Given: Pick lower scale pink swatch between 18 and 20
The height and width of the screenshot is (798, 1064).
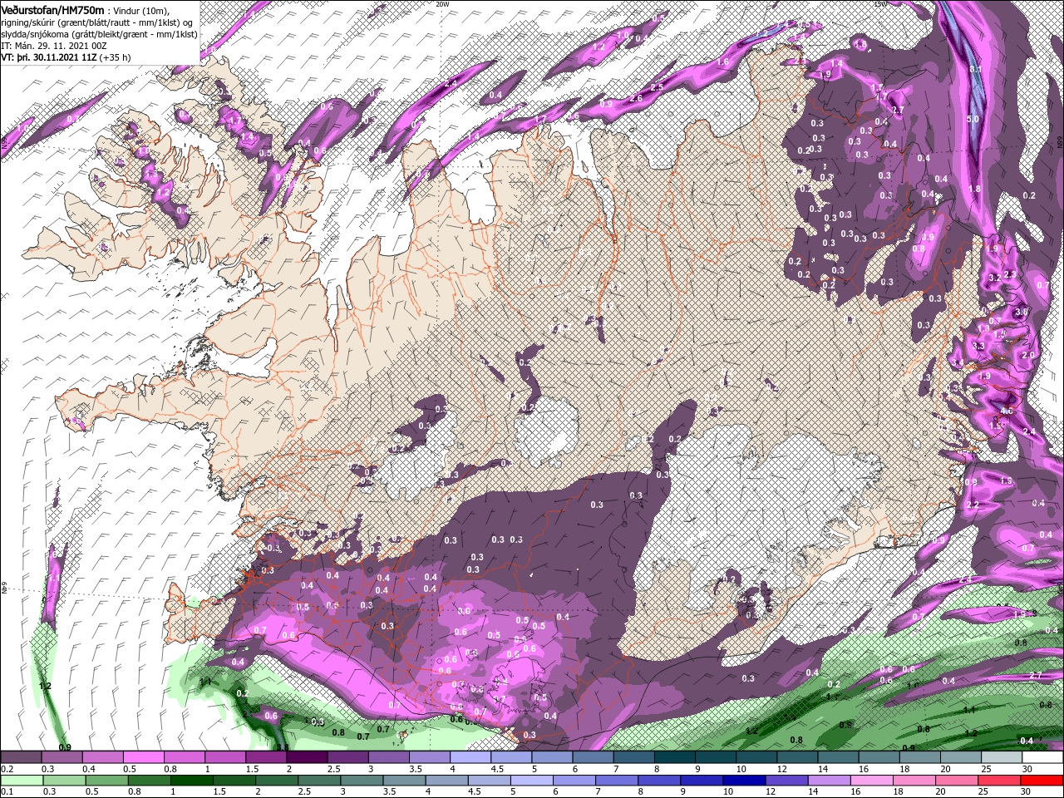Looking at the screenshot, I should tap(914, 780).
